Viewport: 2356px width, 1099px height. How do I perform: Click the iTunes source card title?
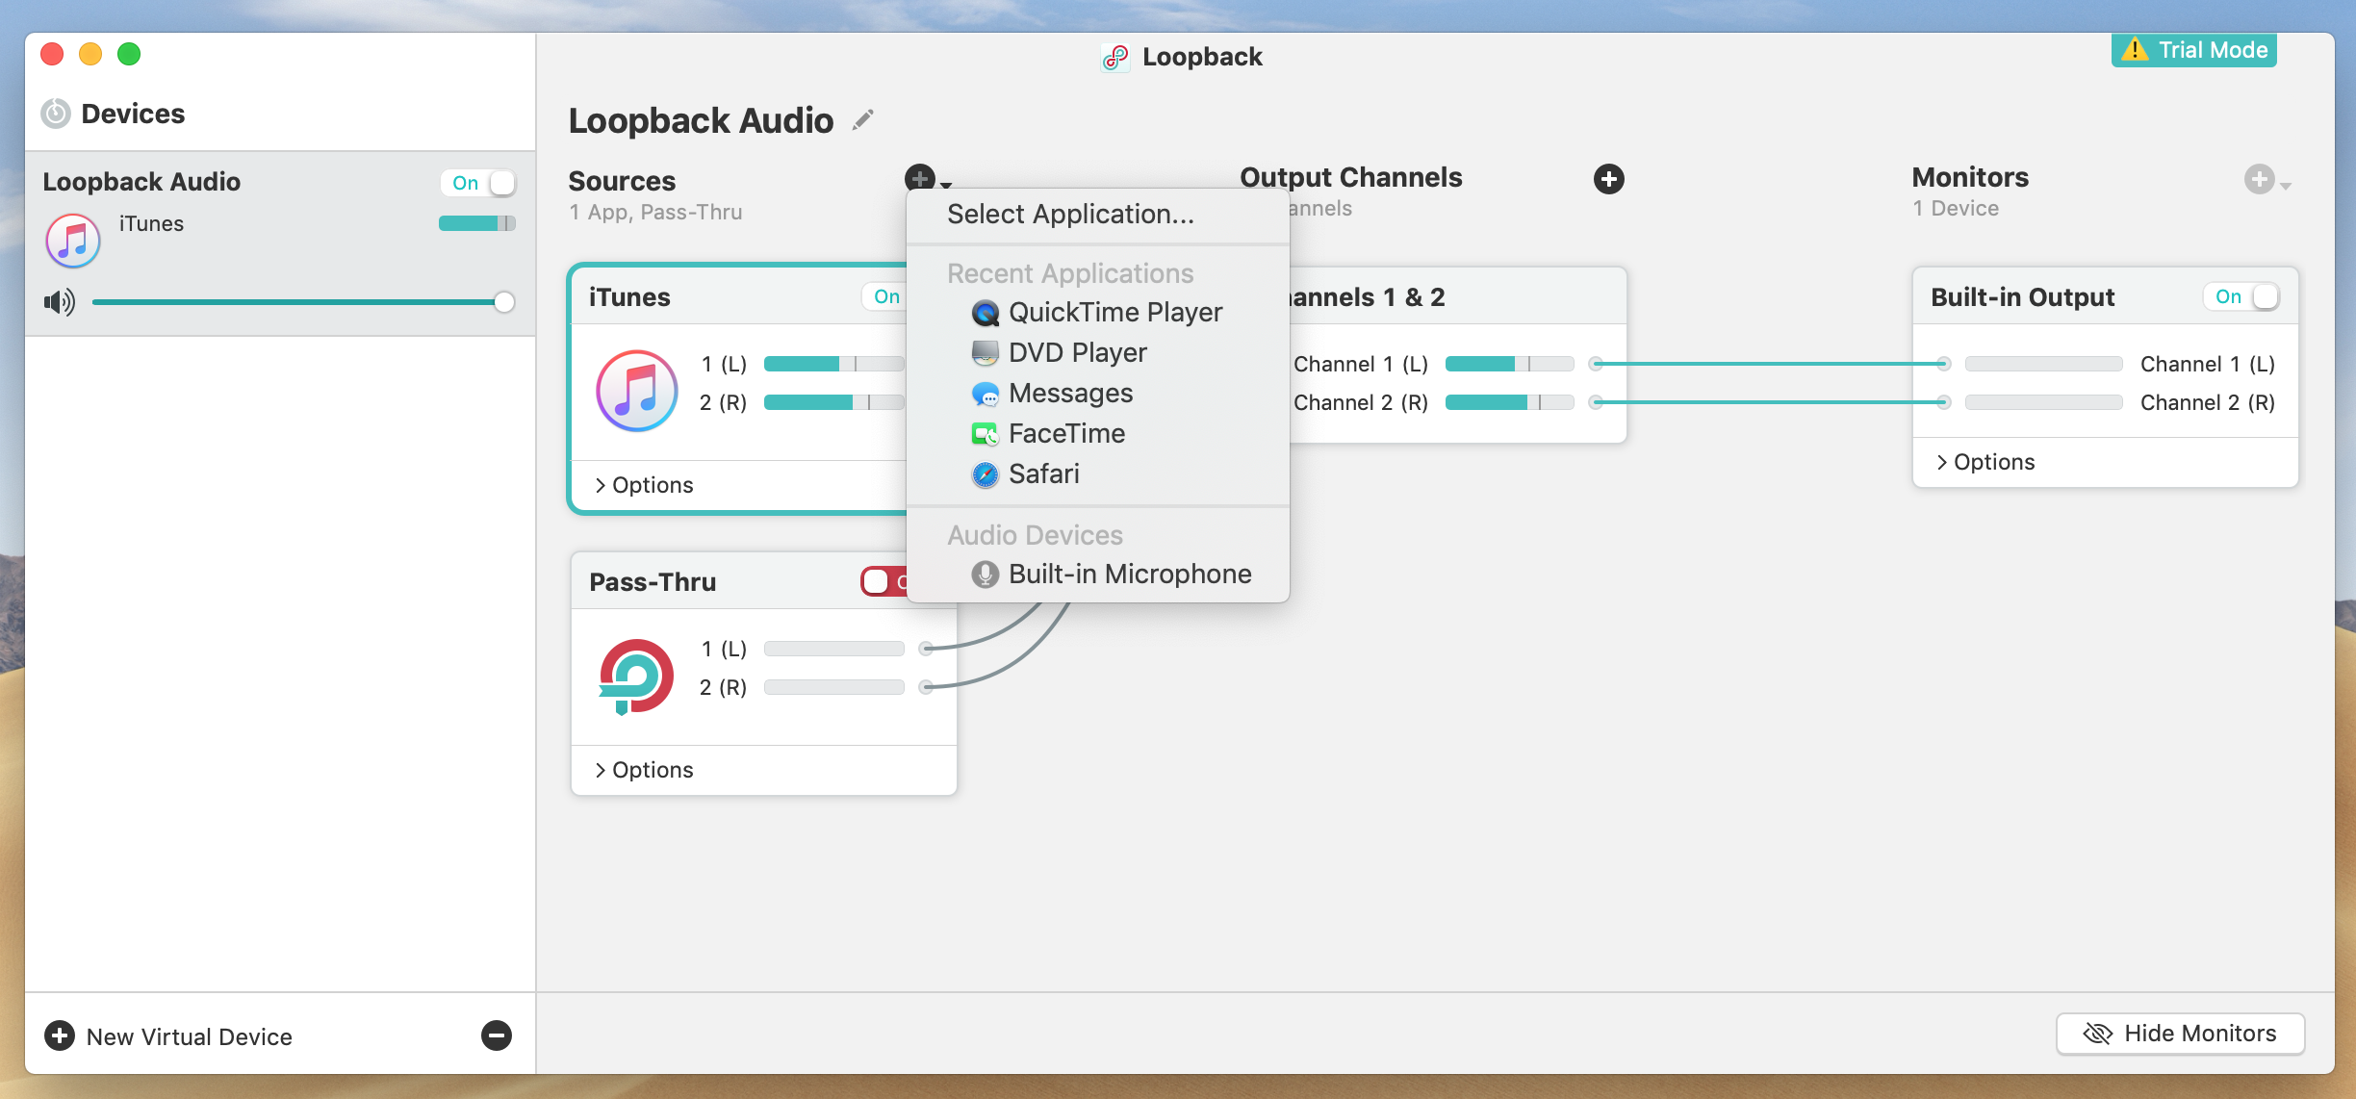click(629, 297)
